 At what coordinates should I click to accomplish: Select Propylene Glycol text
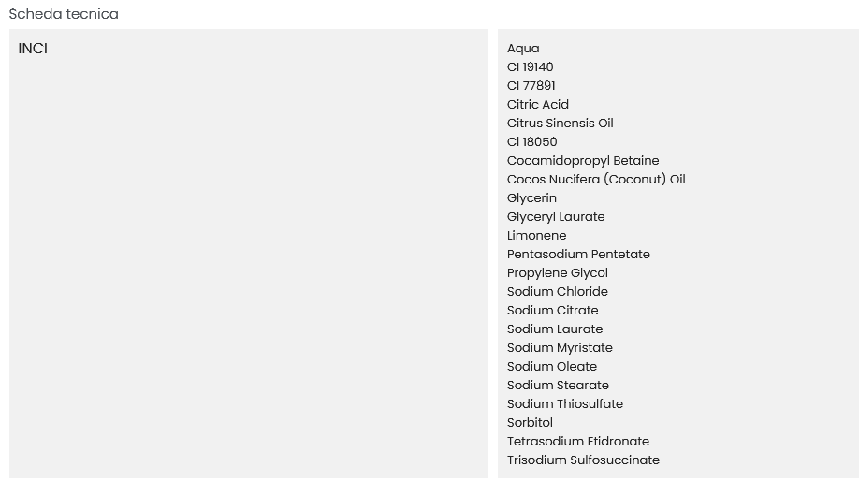coord(557,273)
